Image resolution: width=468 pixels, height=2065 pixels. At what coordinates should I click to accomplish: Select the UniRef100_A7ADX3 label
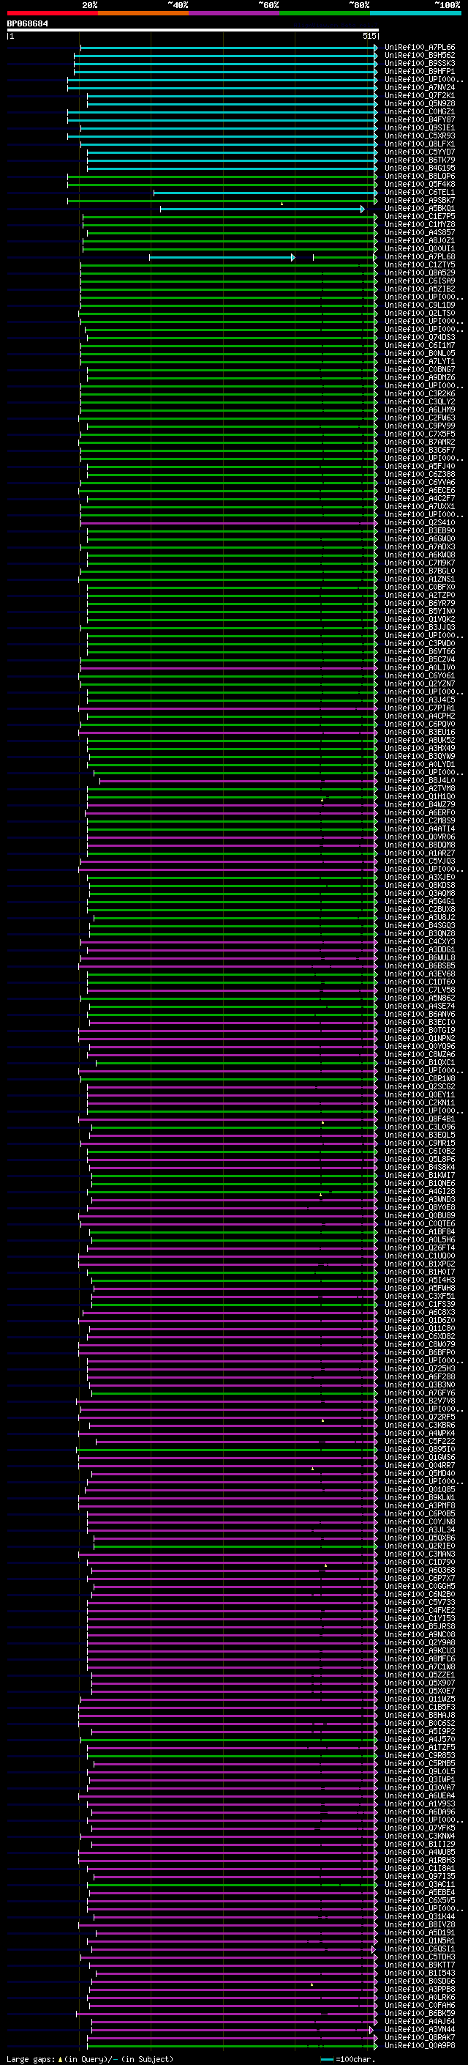point(419,546)
